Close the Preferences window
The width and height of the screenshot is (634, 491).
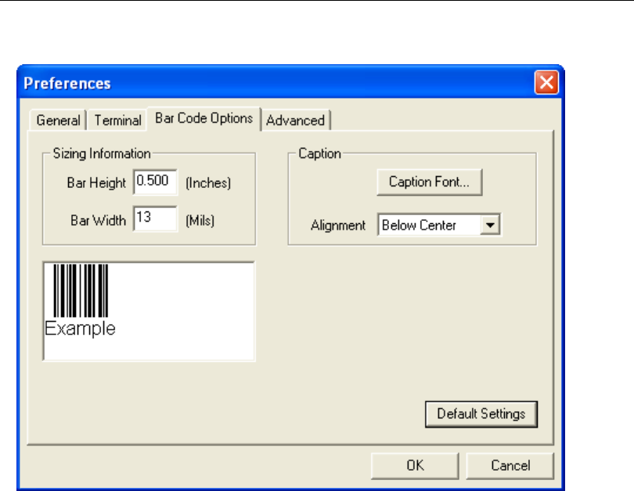click(x=546, y=82)
